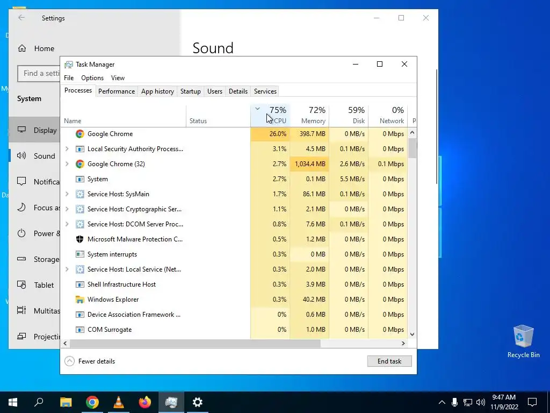Click the System process icon

80,179
